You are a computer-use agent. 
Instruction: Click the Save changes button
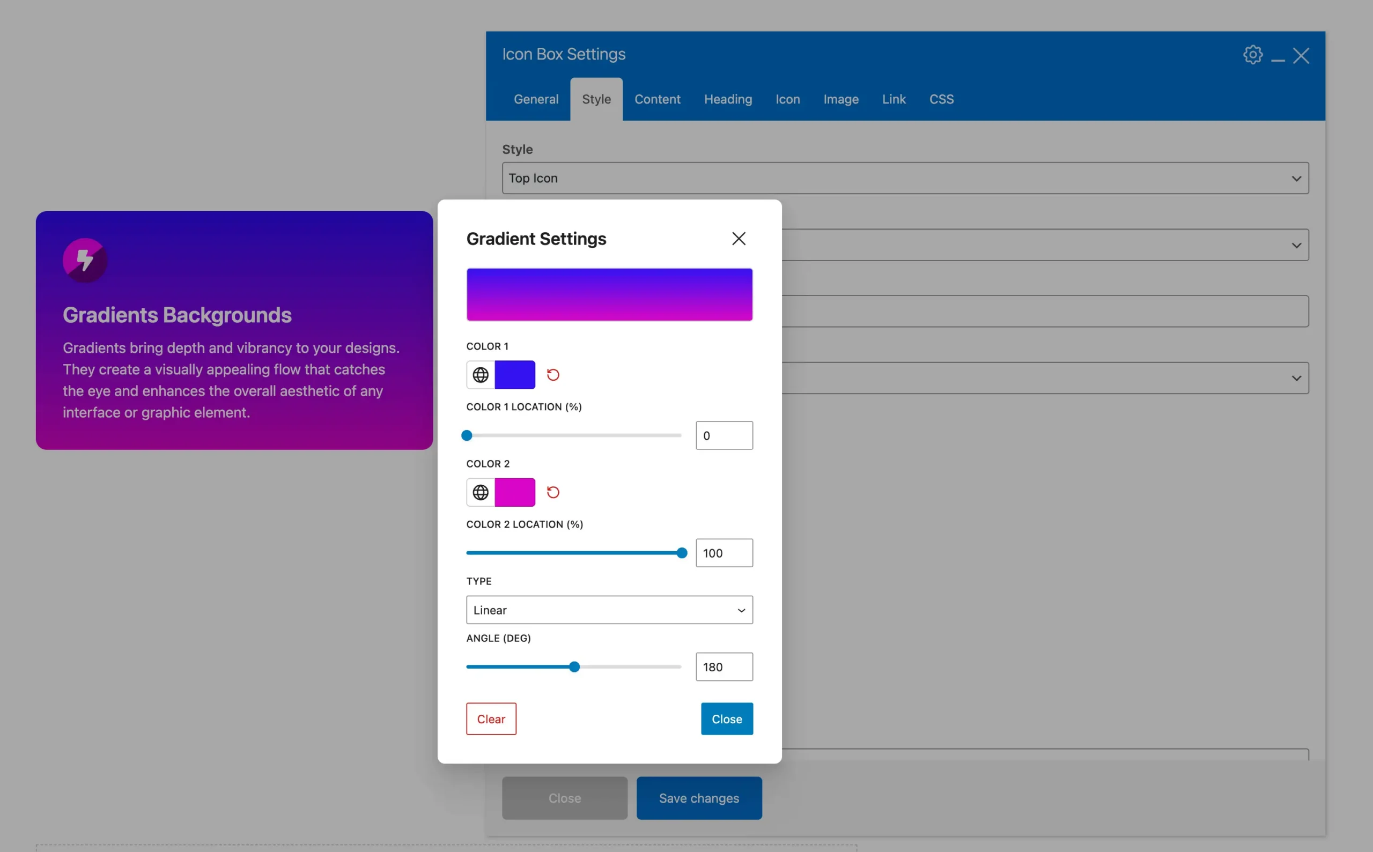tap(699, 798)
